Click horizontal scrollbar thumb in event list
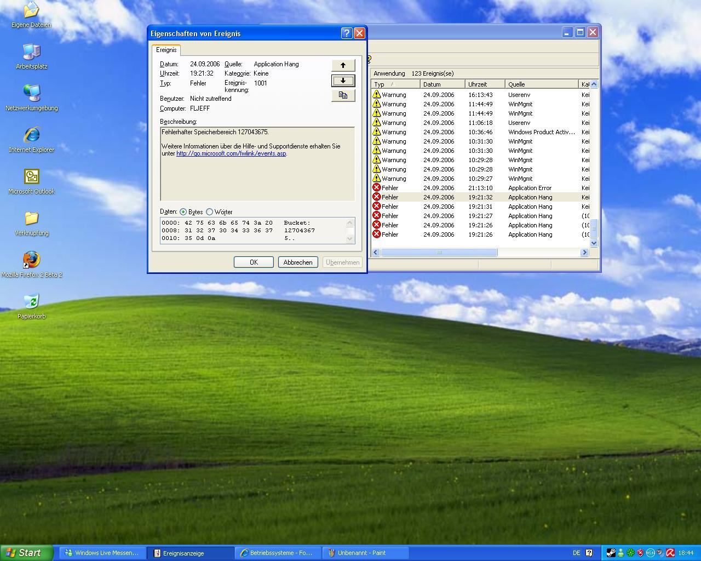This screenshot has width=701, height=561. (x=439, y=253)
